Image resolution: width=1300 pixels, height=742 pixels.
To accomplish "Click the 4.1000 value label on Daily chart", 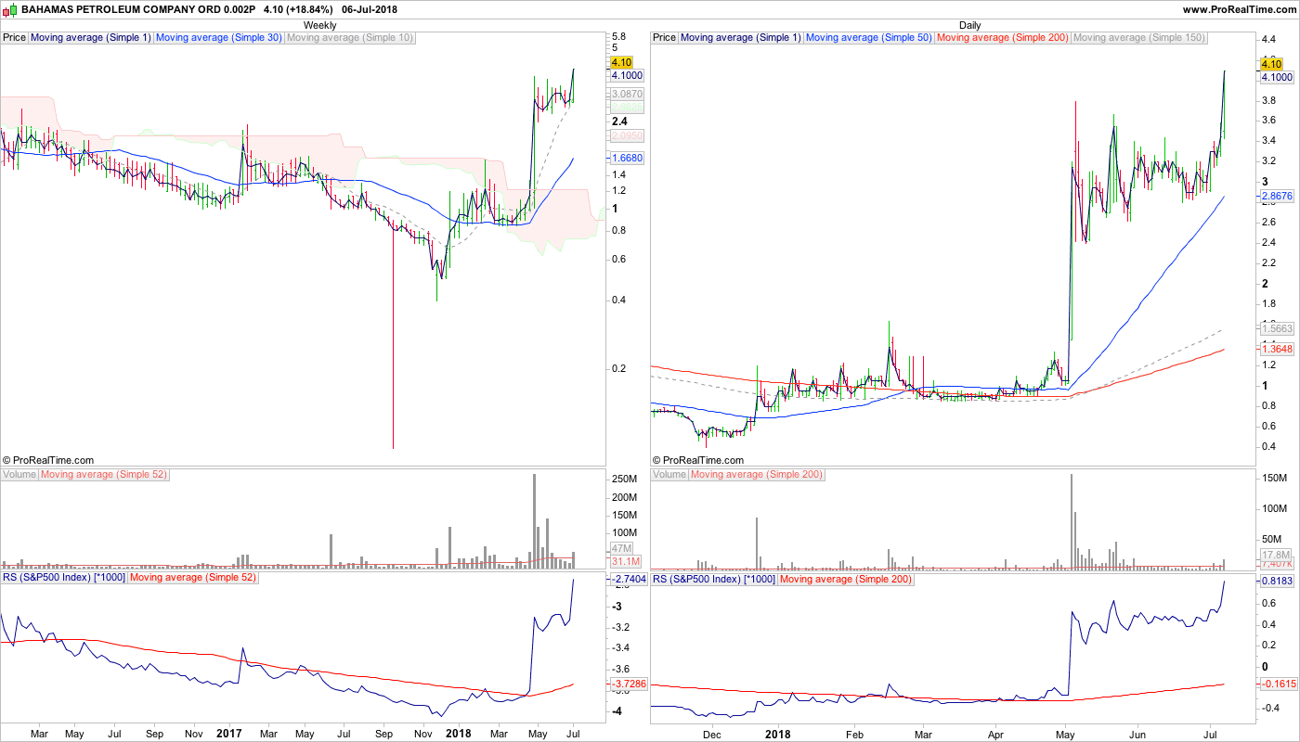I will pyautogui.click(x=1277, y=78).
